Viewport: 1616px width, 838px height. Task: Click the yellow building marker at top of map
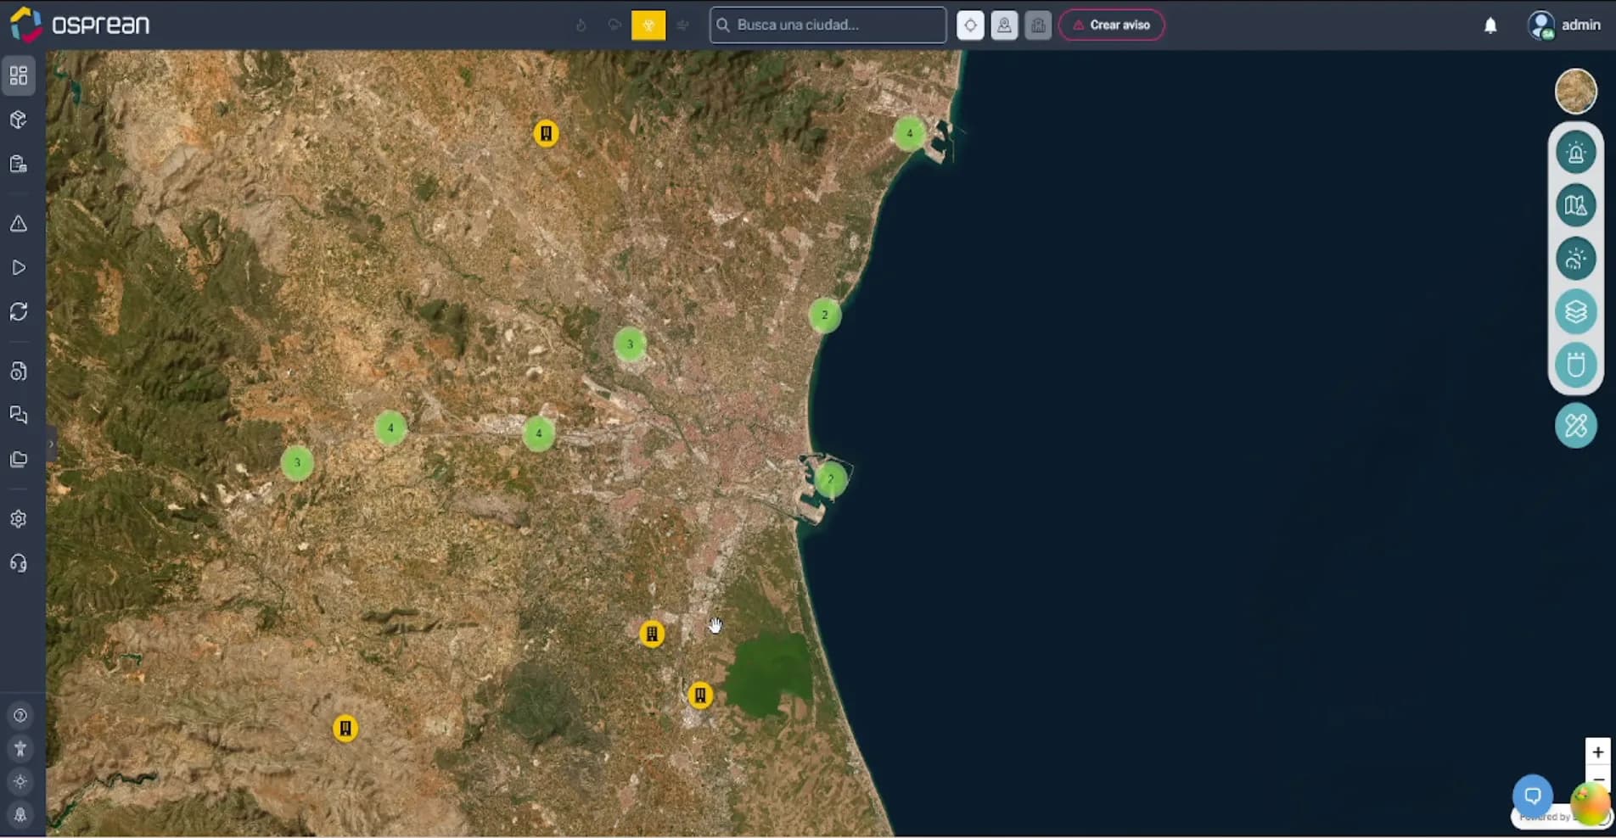click(546, 133)
